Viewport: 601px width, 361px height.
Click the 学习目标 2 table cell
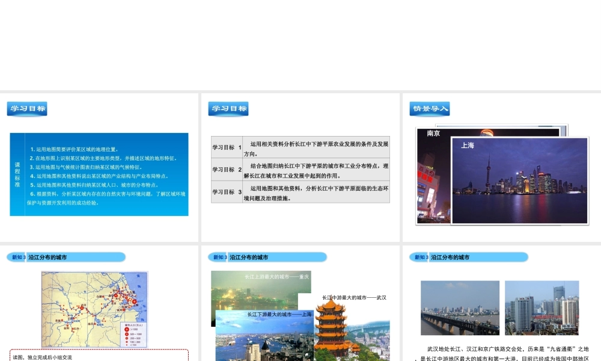click(x=227, y=170)
